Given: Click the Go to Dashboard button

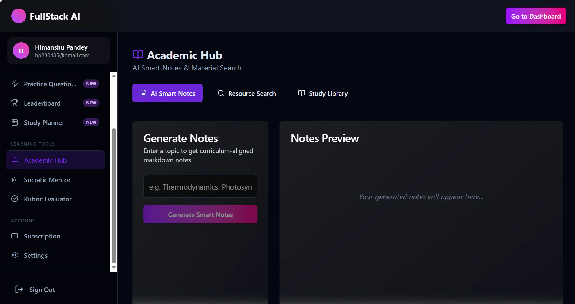Looking at the screenshot, I should click(x=536, y=16).
